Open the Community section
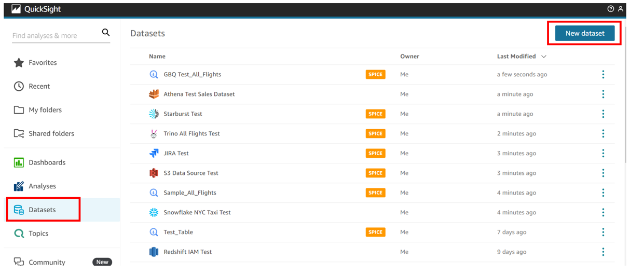 pos(47,262)
